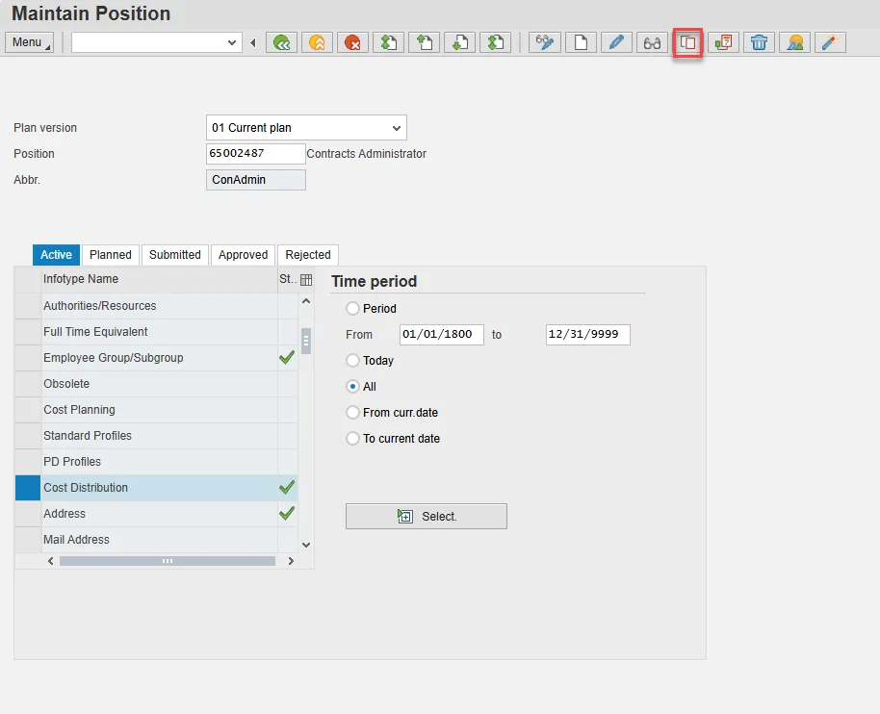Viewport: 880px width, 714px height.
Task: Click the Position number input field
Action: pyautogui.click(x=255, y=154)
